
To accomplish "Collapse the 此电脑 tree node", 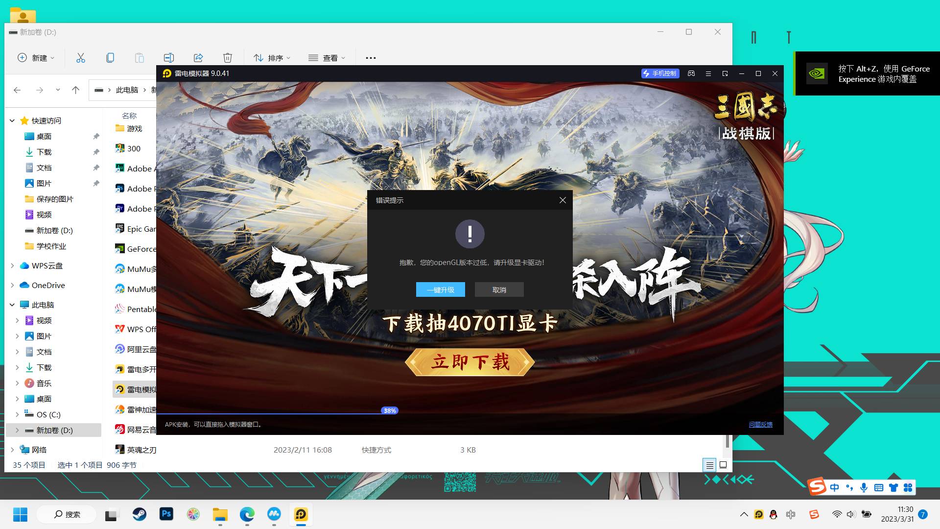I will click(x=12, y=305).
